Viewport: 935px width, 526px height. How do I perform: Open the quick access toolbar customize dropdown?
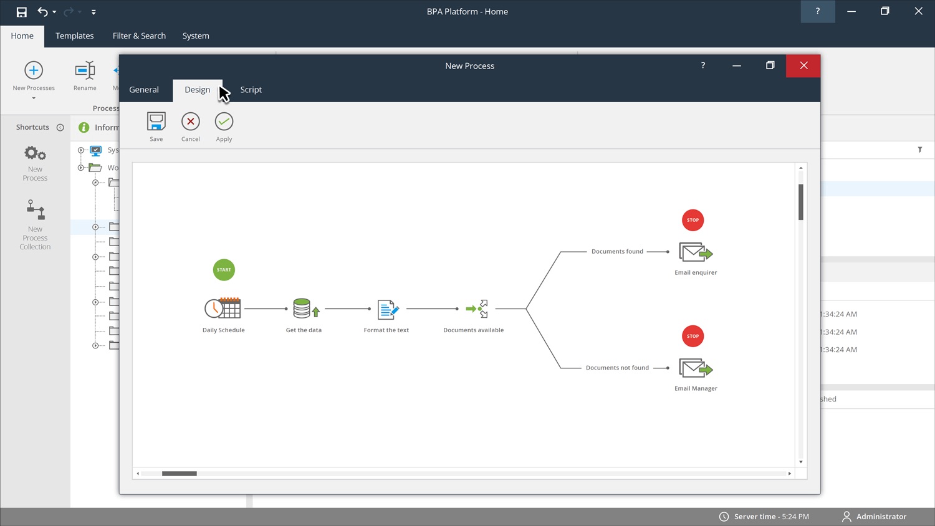click(93, 12)
